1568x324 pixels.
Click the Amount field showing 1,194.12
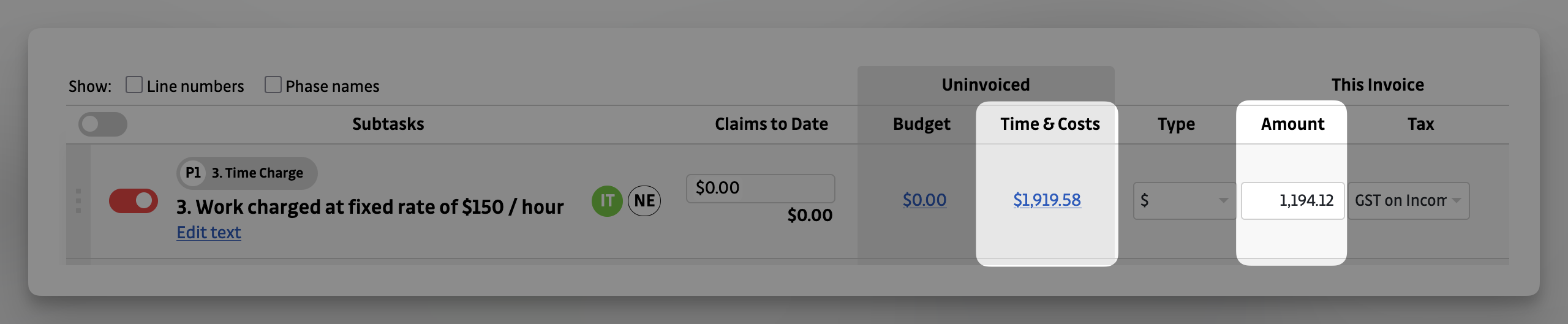1292,201
